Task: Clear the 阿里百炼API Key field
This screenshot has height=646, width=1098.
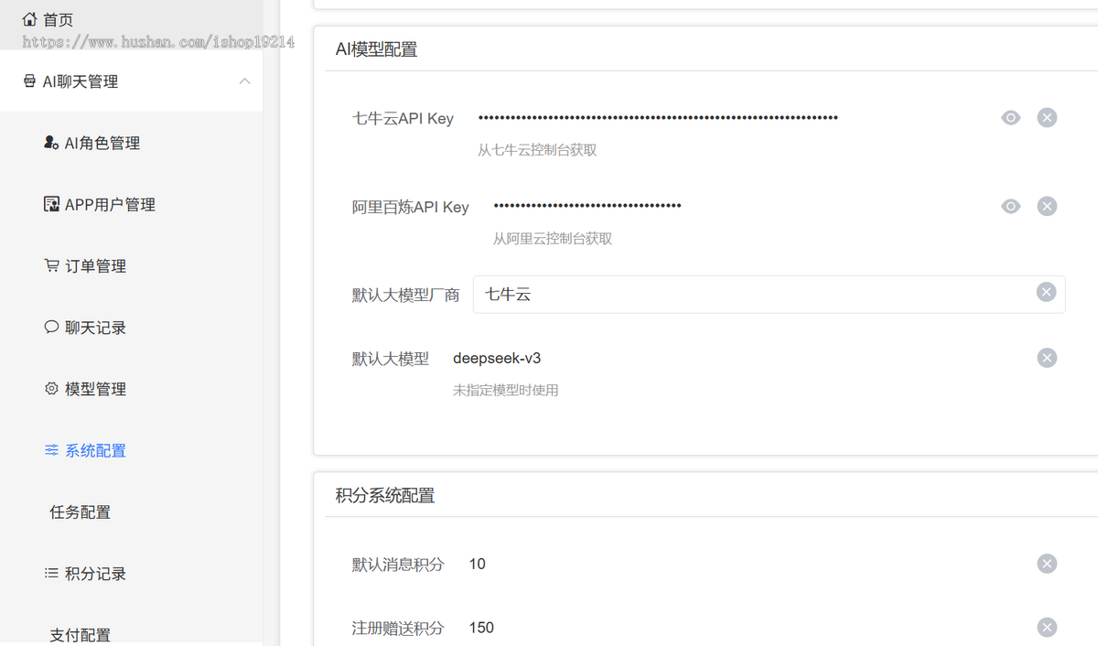Action: point(1047,206)
